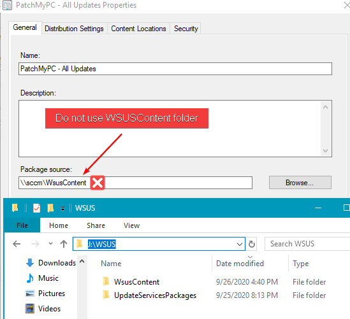The height and width of the screenshot is (319, 350).
Task: Click the navigation pane scroll up arrow
Action: pyautogui.click(x=82, y=261)
